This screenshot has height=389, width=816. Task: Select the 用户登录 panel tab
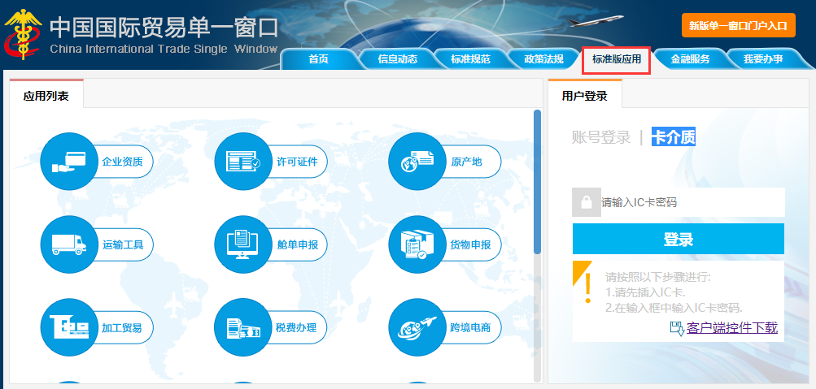pos(585,96)
